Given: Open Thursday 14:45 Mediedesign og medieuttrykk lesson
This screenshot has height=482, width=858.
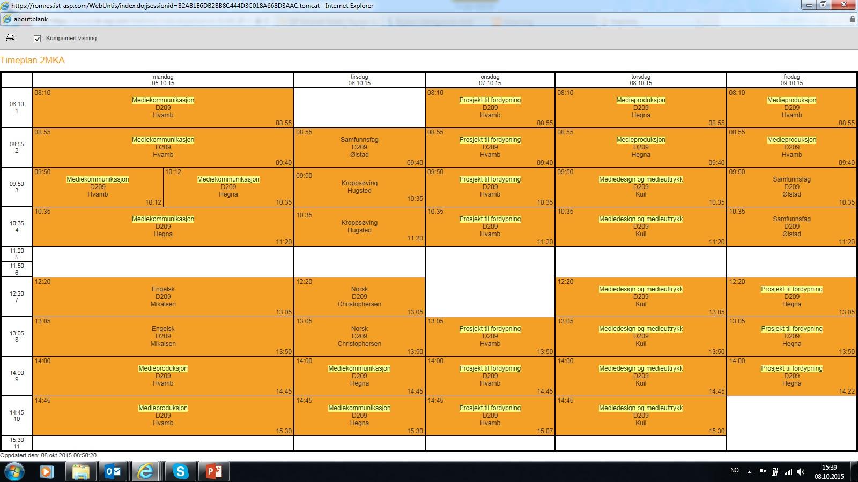Looking at the screenshot, I should 641,416.
